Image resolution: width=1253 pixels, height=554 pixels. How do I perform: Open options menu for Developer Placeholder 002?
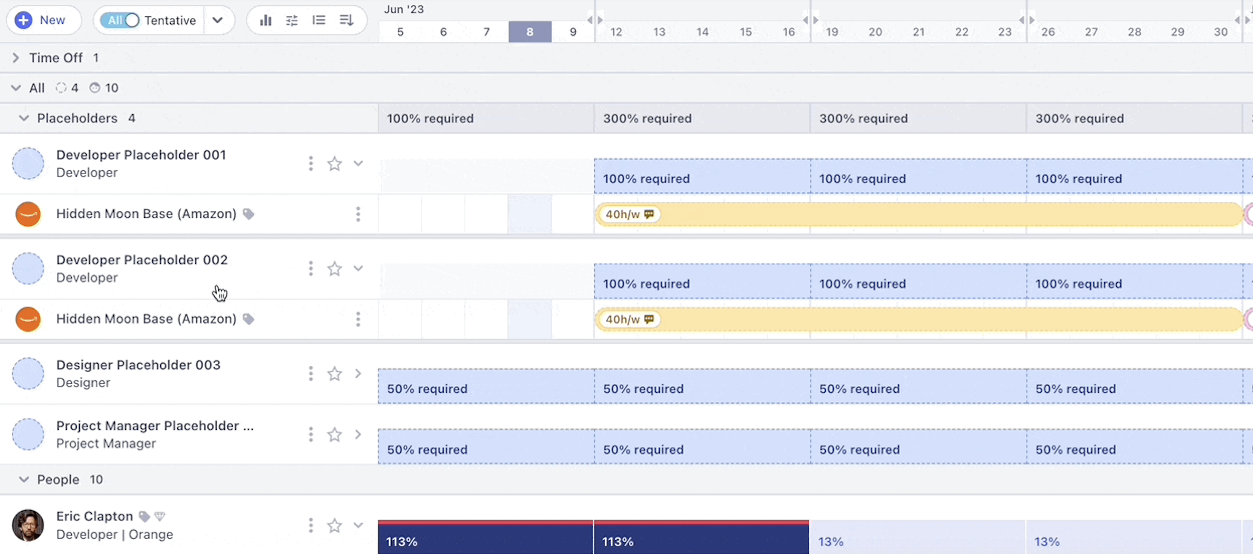tap(311, 269)
